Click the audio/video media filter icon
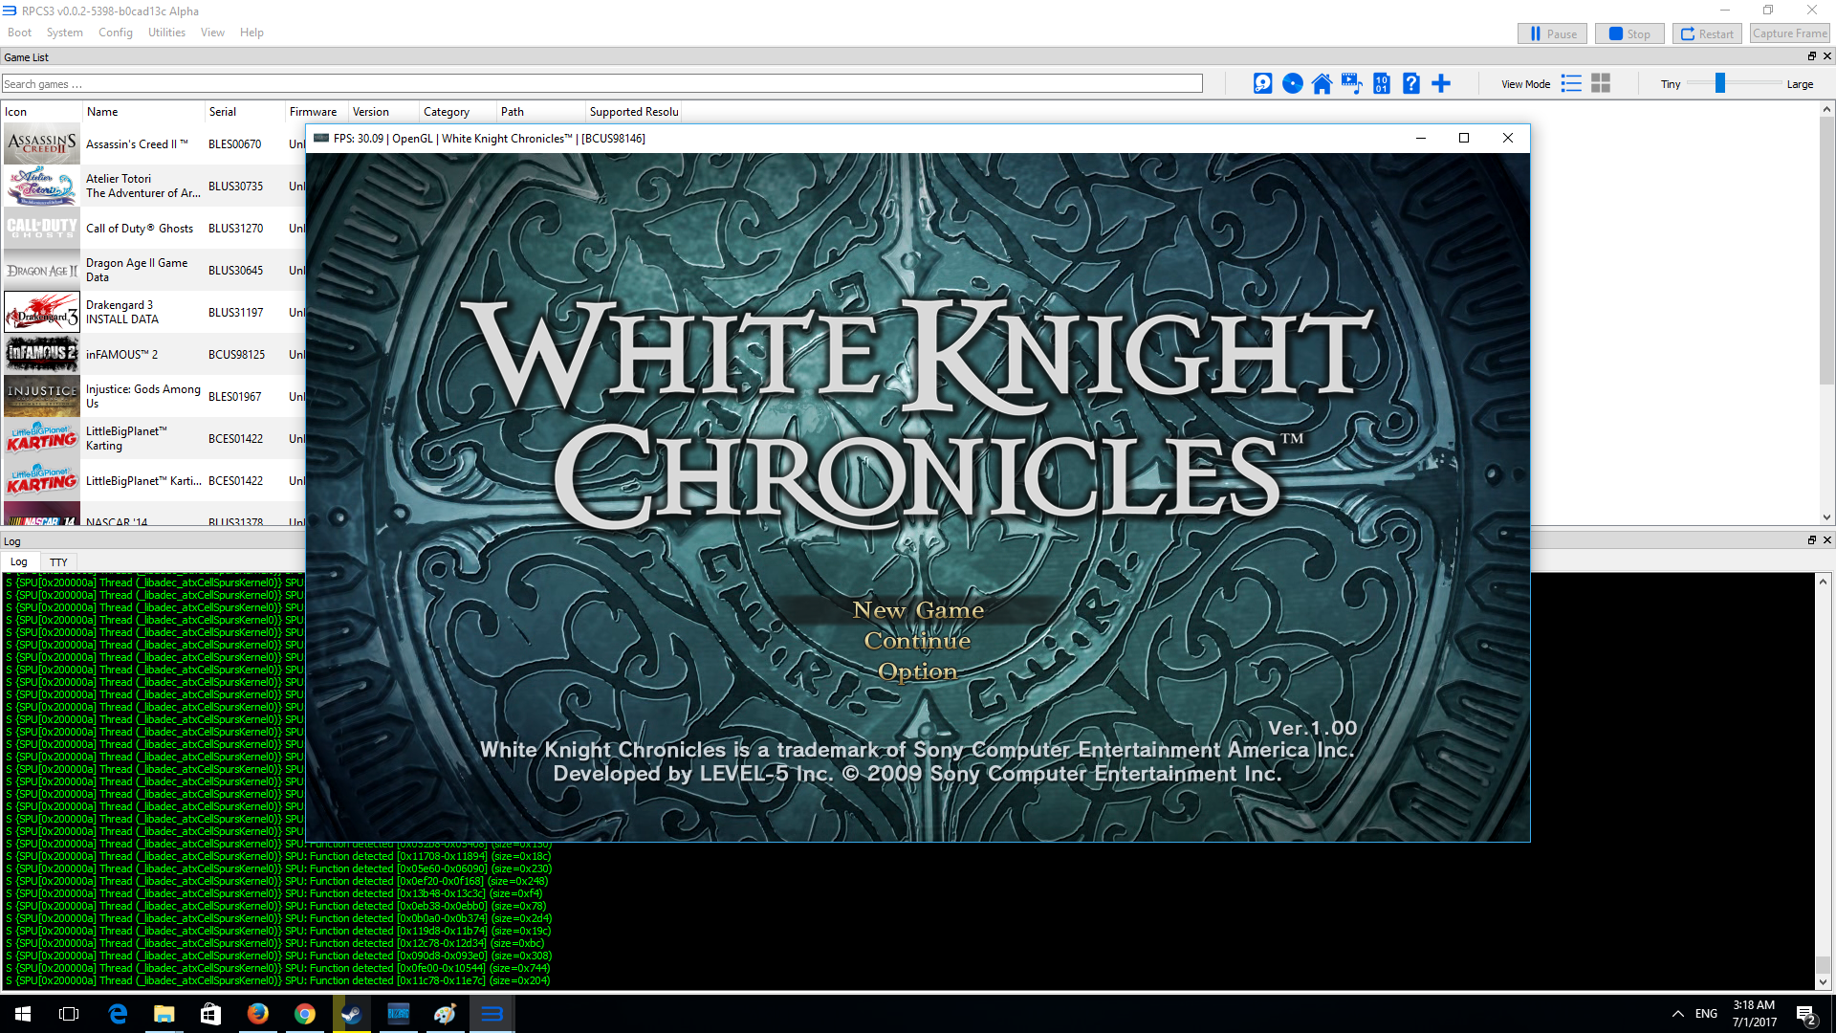The height and width of the screenshot is (1033, 1836). (x=1351, y=84)
